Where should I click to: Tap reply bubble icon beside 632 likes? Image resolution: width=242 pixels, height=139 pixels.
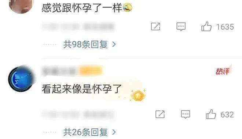(186, 114)
